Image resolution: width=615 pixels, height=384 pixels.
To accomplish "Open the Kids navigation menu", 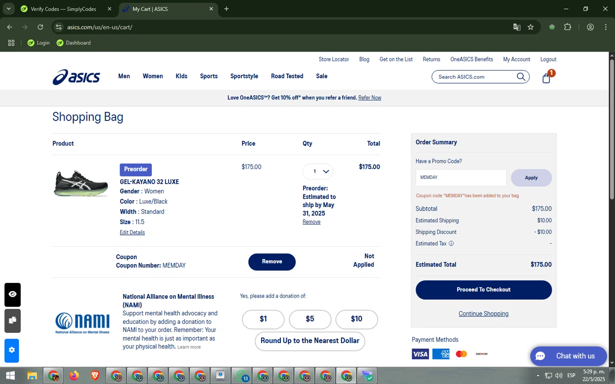I will [181, 76].
